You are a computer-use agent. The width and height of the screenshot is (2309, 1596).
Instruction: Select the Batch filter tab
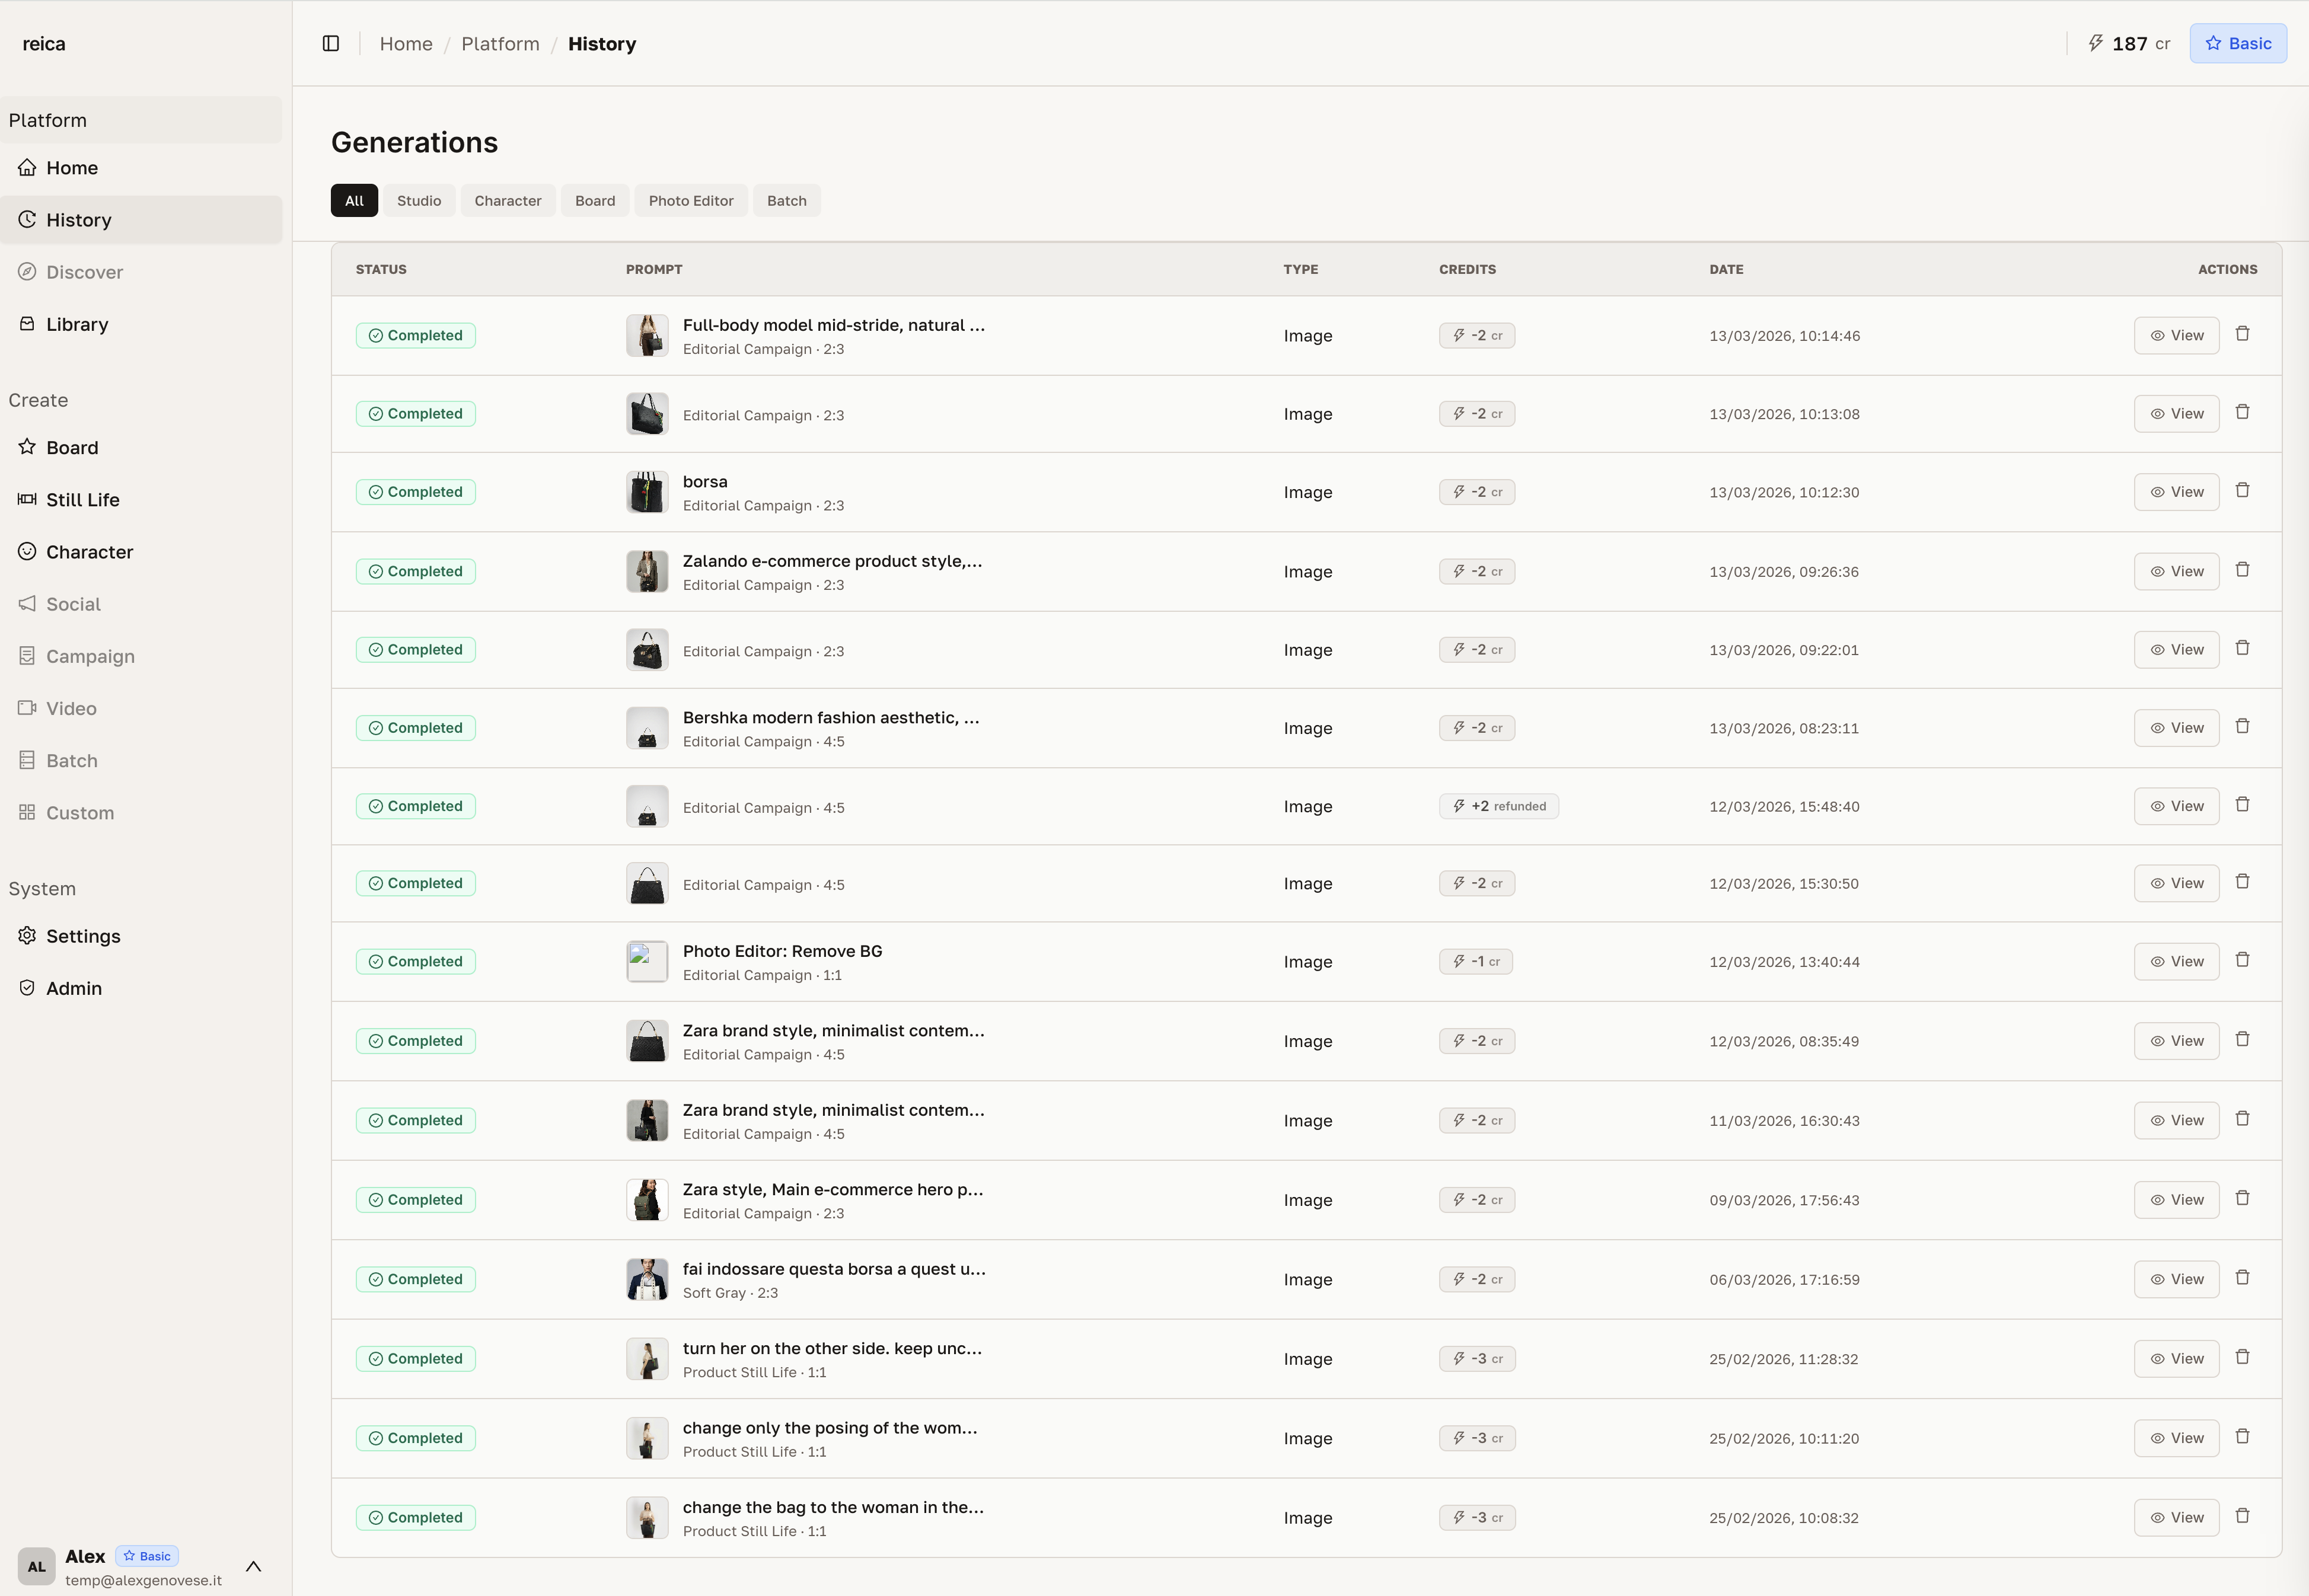(786, 201)
